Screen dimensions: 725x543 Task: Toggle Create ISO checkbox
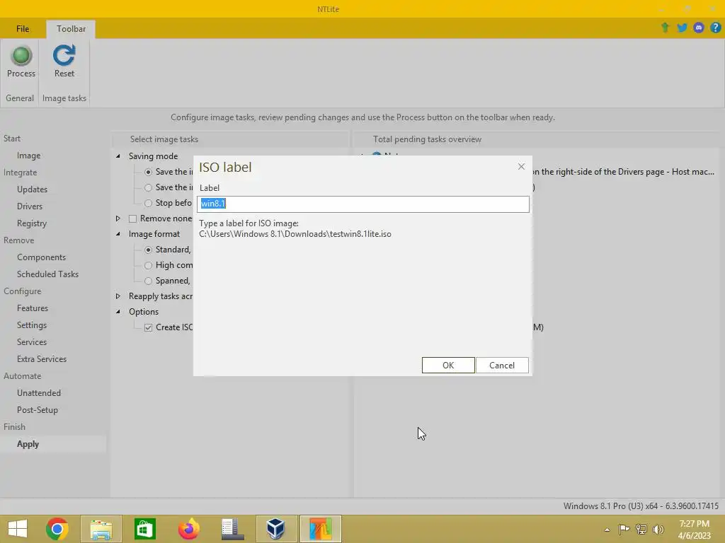click(x=148, y=327)
